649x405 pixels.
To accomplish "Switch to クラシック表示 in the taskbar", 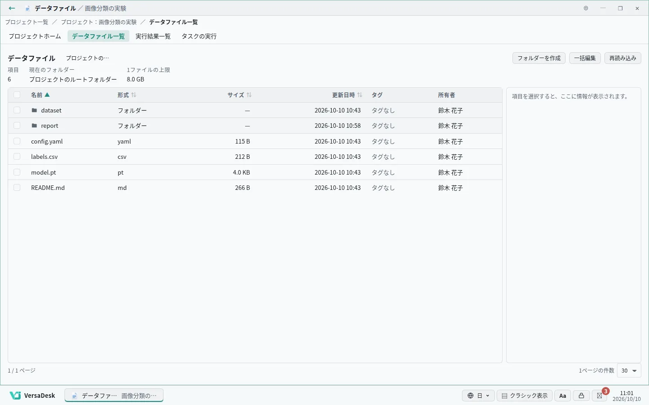I will click(525, 396).
